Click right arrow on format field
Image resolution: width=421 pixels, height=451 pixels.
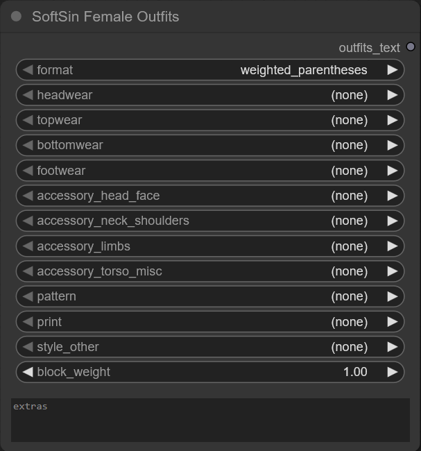(x=393, y=70)
